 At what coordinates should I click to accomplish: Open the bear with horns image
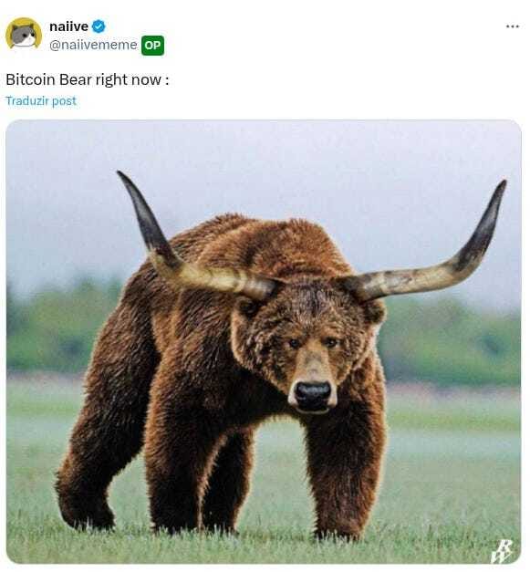264,341
